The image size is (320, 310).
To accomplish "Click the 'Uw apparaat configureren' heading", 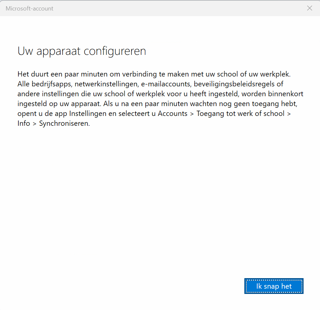I will [82, 51].
